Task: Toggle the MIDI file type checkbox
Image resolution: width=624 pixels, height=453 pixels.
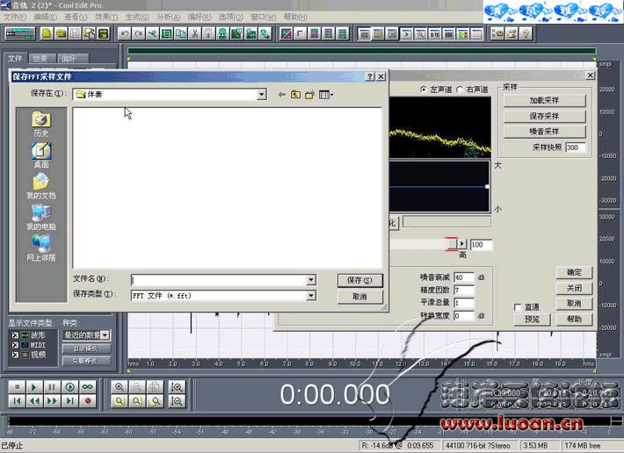Action: (x=15, y=345)
